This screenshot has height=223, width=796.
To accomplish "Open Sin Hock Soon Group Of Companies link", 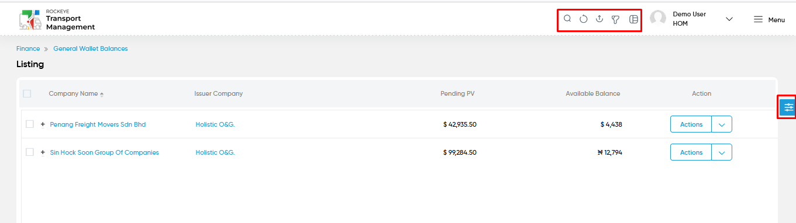I will (x=105, y=152).
